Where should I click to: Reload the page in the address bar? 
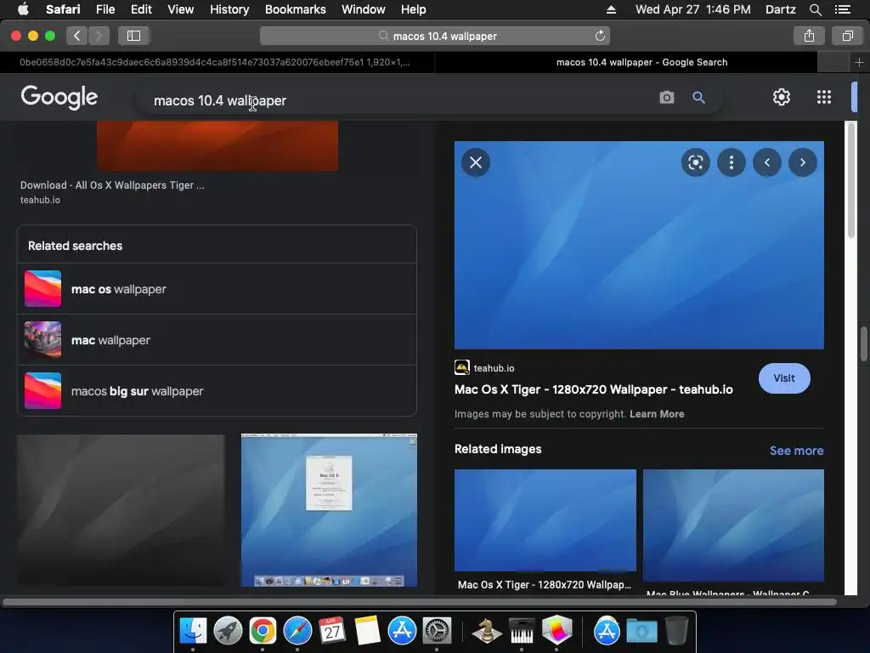pos(600,36)
